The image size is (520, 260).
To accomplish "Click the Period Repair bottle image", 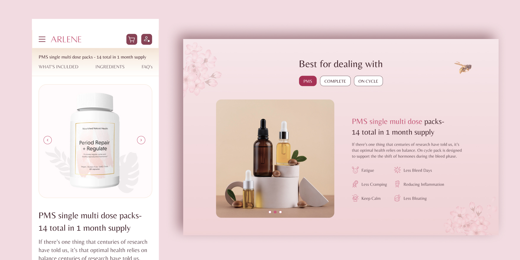I will 95,141.
